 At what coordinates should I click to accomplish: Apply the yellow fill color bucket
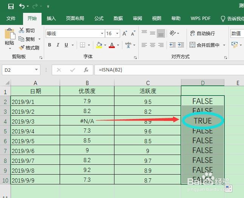coord(99,45)
